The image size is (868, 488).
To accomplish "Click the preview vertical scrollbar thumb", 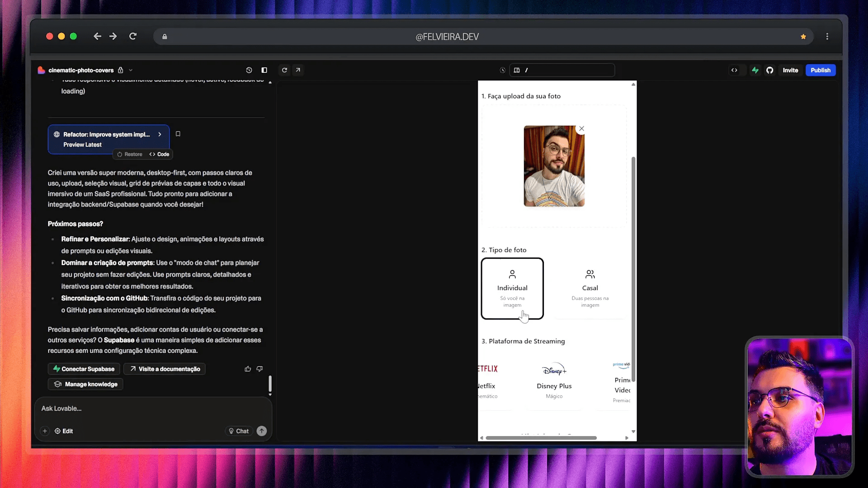I will click(x=633, y=269).
